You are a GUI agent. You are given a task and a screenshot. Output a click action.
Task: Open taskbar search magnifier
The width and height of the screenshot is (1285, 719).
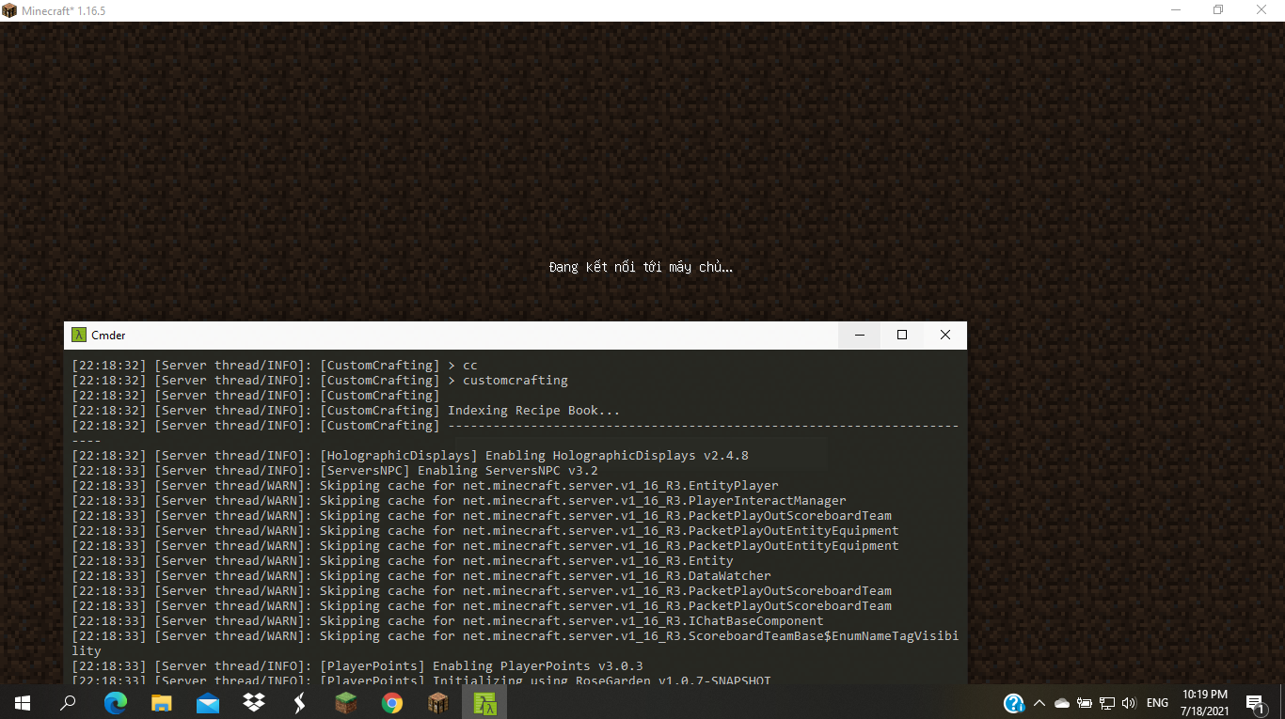point(68,702)
